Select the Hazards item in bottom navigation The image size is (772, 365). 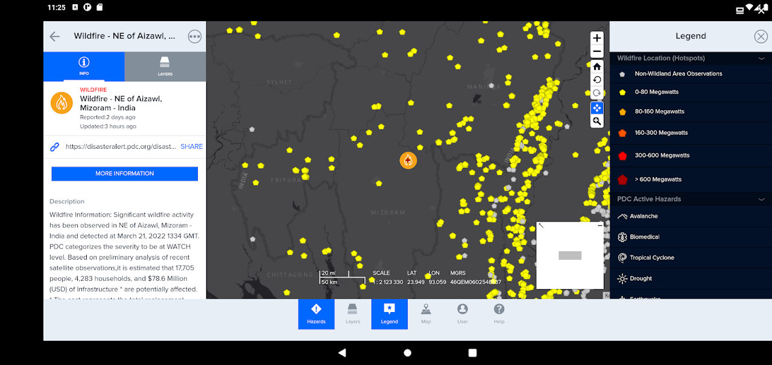[x=316, y=314]
